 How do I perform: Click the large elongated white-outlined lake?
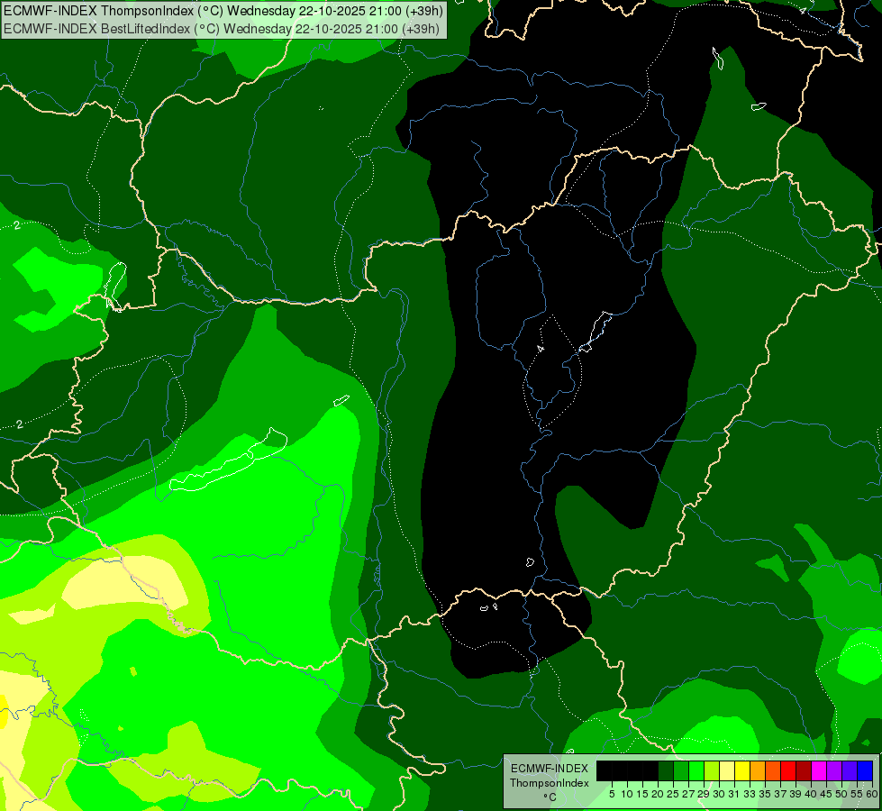coord(228,460)
